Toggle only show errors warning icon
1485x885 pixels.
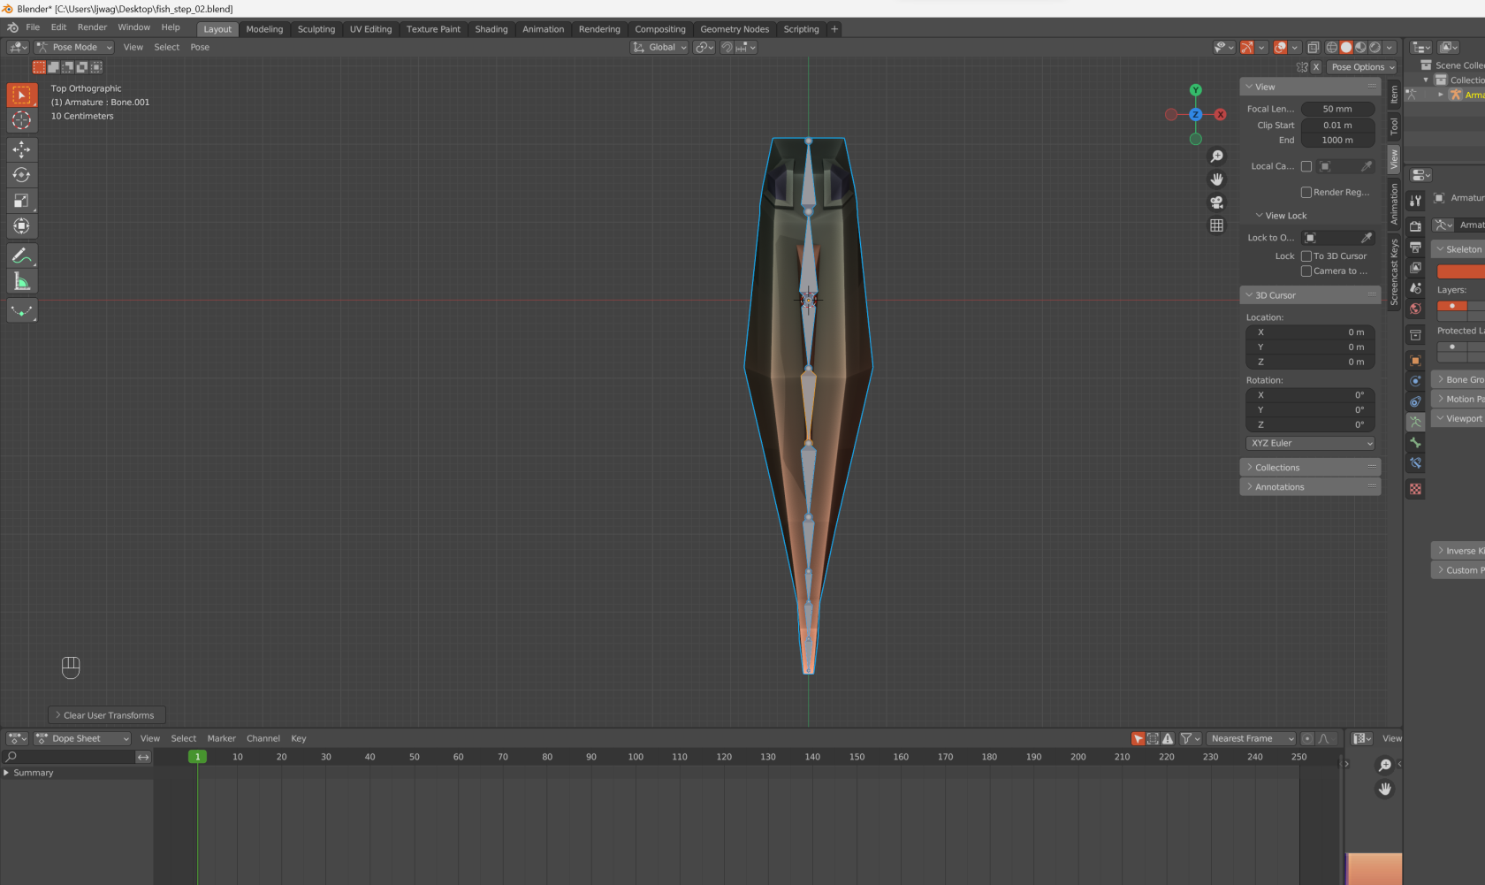click(1168, 739)
